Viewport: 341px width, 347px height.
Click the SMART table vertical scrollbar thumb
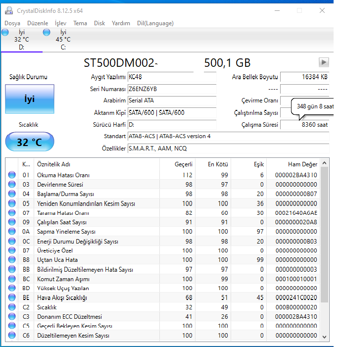coord(324,235)
